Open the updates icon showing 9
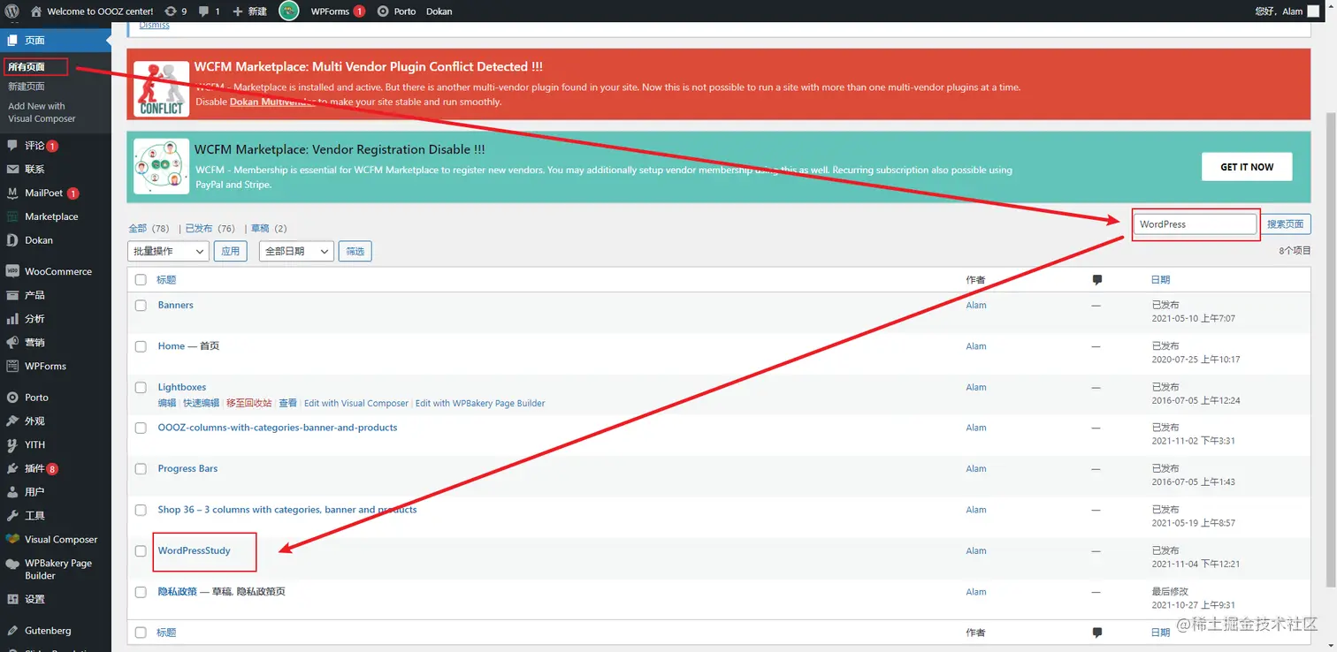 pos(176,11)
